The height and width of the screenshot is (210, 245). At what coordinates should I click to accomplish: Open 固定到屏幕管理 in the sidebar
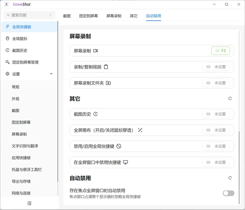pos(29,62)
